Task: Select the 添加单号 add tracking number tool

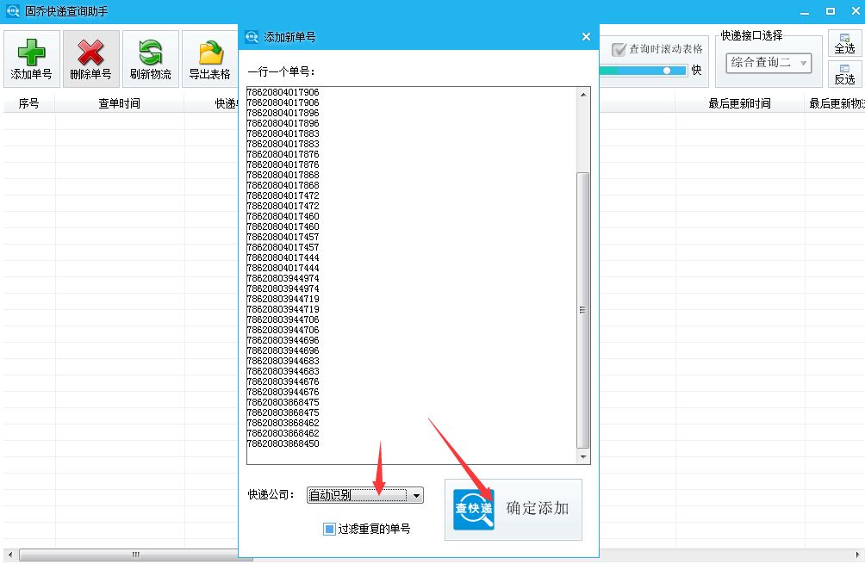Action: pos(30,58)
